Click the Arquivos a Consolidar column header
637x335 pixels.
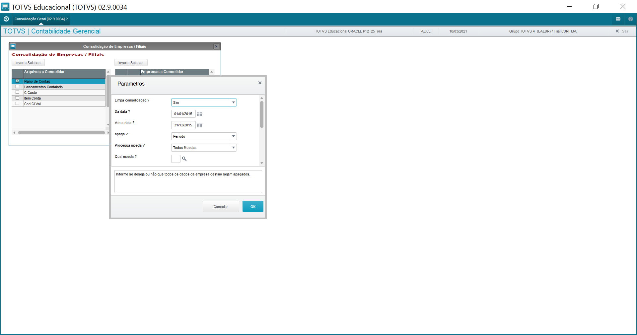click(64, 74)
